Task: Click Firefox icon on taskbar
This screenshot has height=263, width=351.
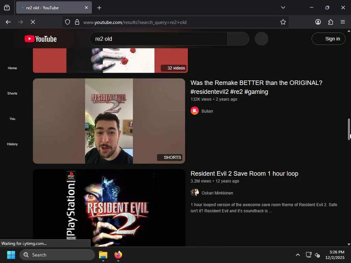Action: coord(118,255)
